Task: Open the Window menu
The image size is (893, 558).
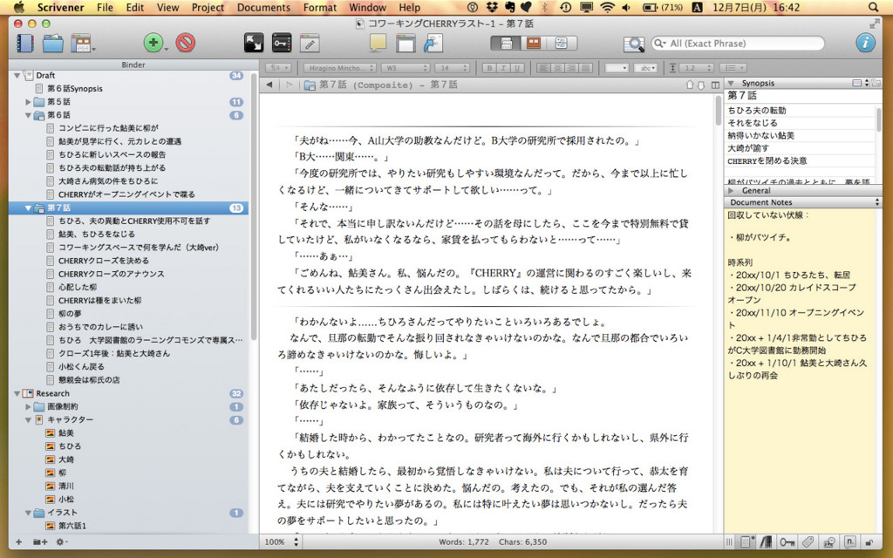Action: tap(367, 7)
